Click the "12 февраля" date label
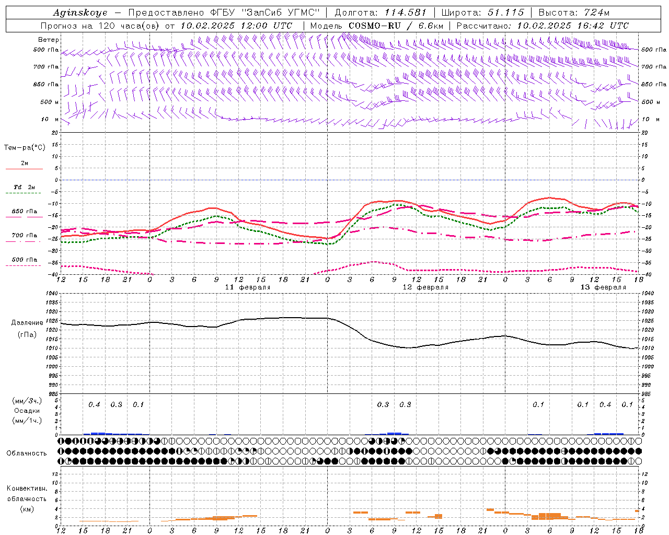 [x=425, y=287]
